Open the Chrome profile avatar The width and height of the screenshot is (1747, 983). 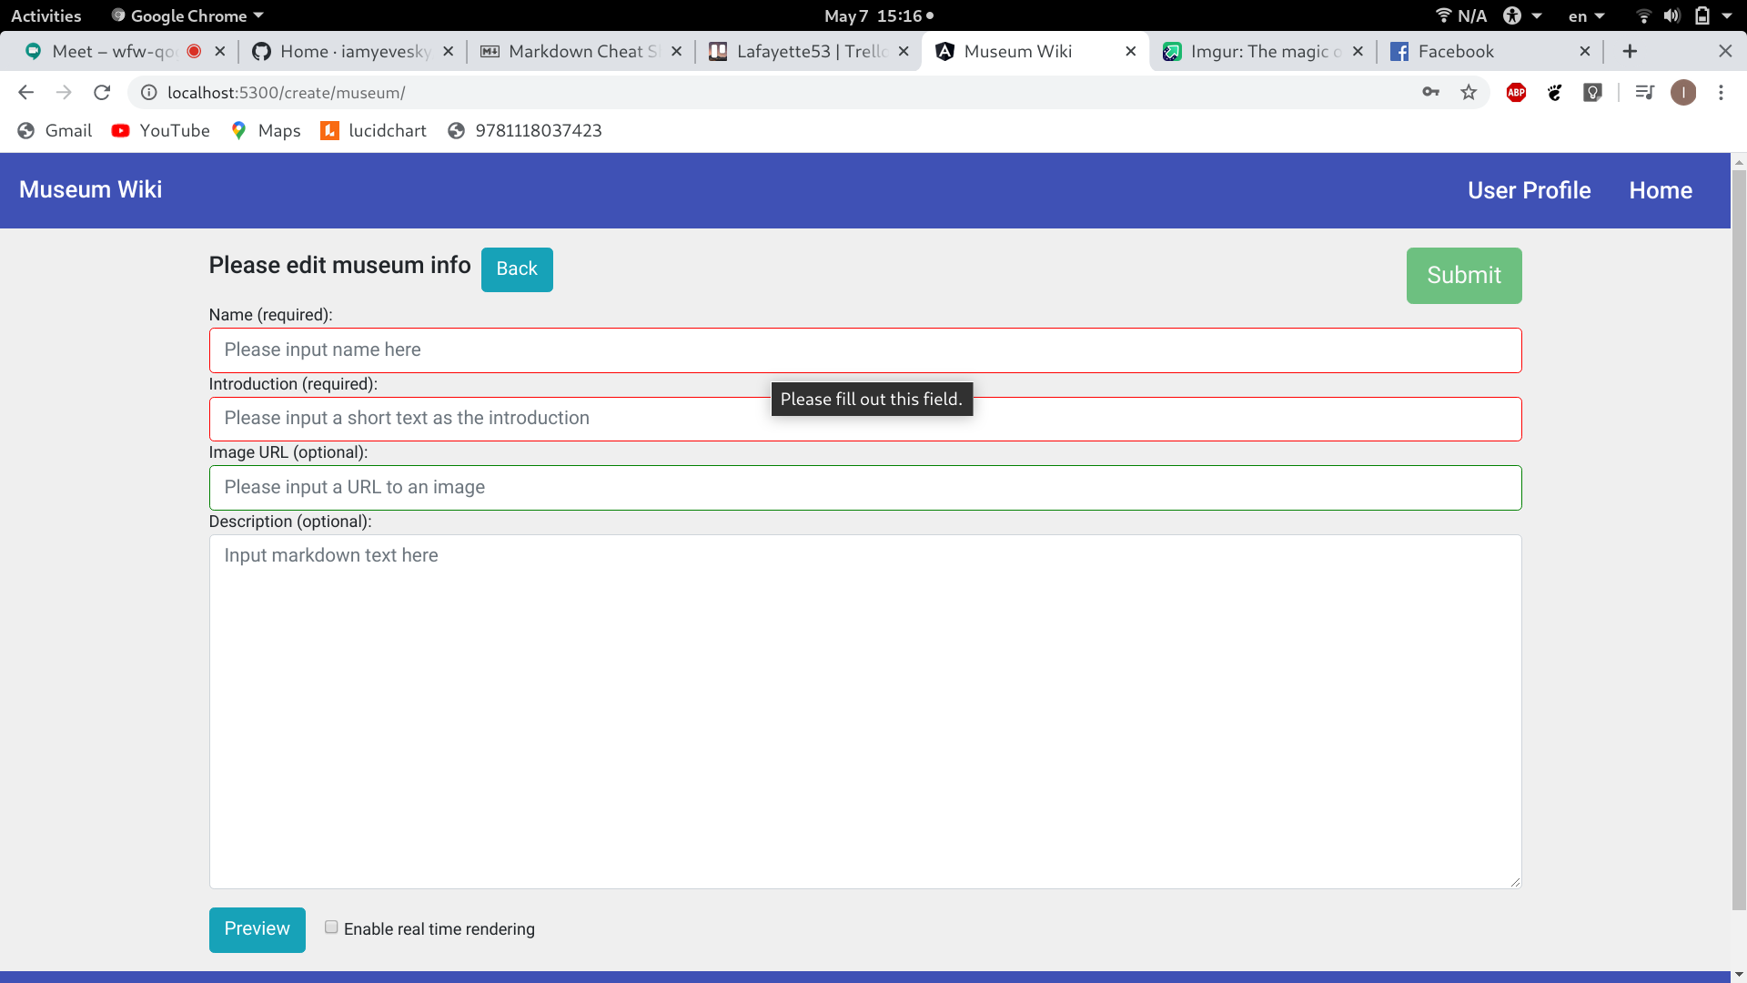tap(1683, 92)
